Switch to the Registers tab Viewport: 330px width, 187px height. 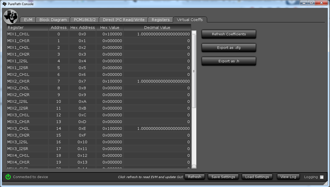[161, 20]
